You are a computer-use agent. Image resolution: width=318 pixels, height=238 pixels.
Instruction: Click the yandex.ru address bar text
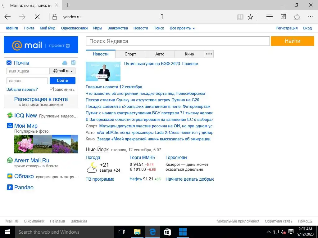[72, 17]
